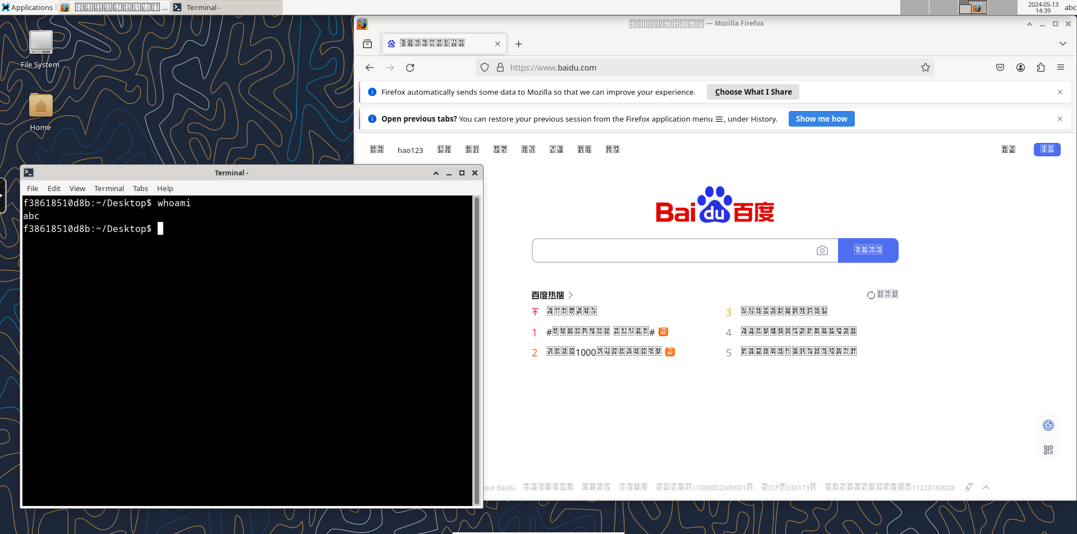
Task: Open a new tab with the plus
Action: (519, 44)
